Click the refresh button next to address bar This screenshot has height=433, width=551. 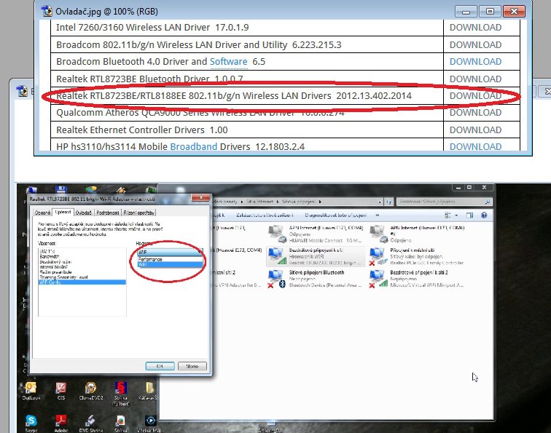(388, 202)
